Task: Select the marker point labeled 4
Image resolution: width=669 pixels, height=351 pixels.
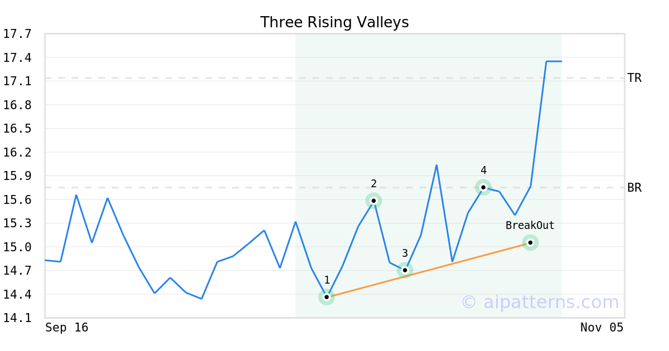Action: pyautogui.click(x=483, y=187)
